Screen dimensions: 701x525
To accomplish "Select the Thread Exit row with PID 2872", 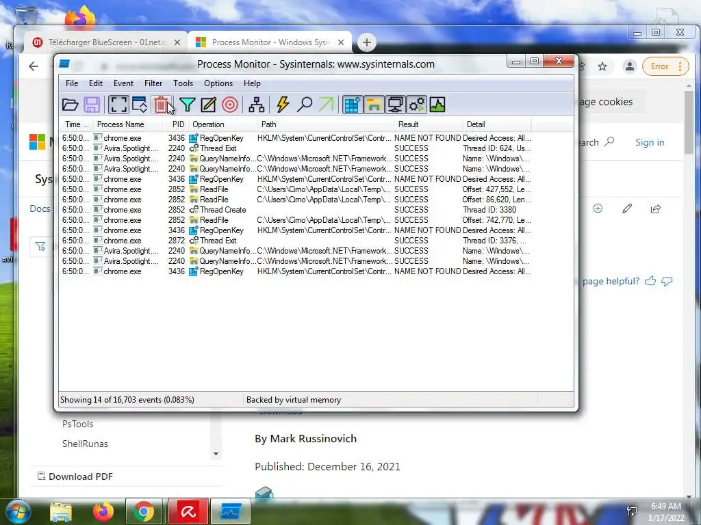I will pos(296,241).
